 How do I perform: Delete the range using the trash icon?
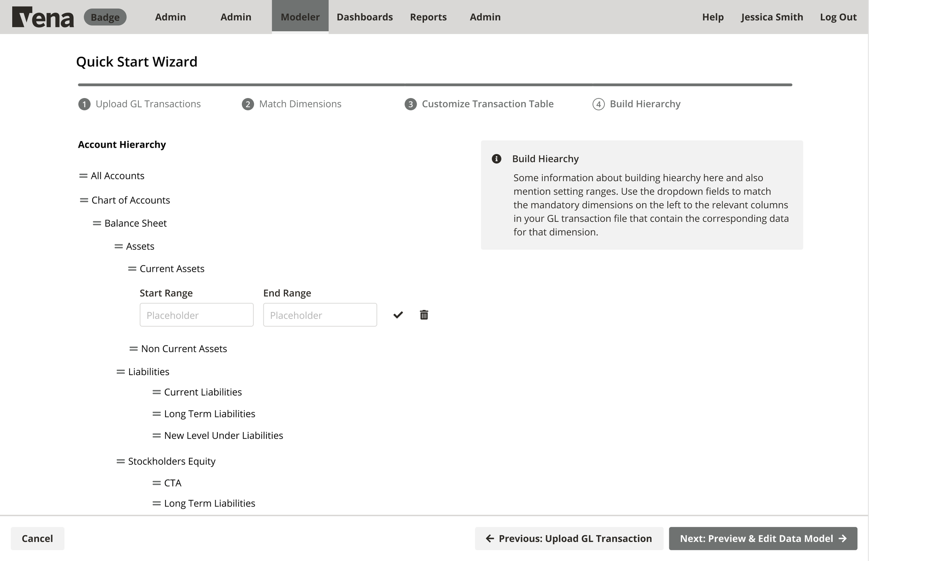point(423,315)
